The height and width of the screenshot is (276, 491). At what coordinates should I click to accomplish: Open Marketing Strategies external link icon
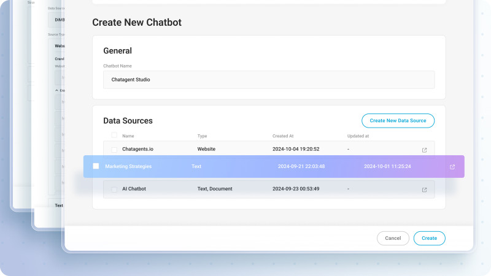[452, 166]
